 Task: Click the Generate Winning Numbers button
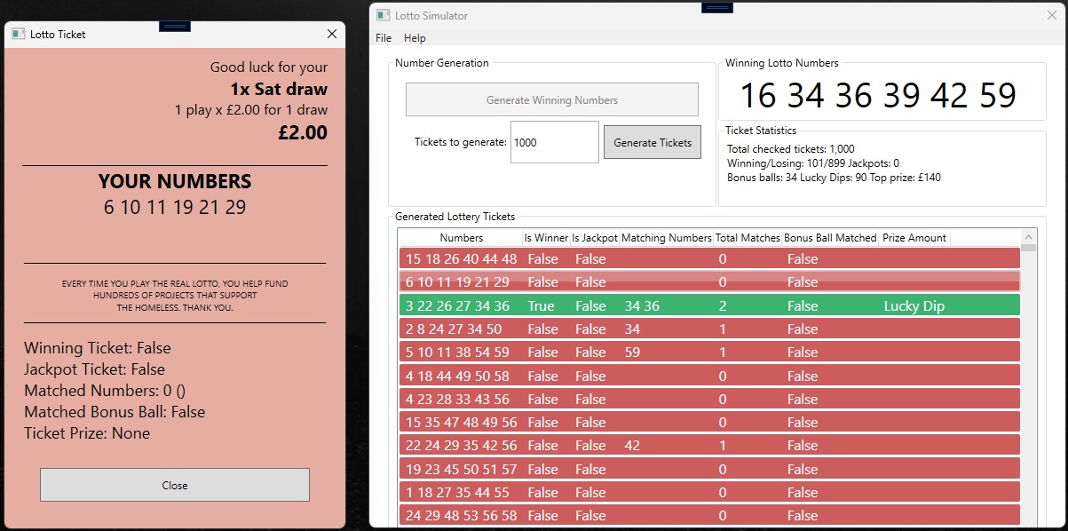point(551,100)
